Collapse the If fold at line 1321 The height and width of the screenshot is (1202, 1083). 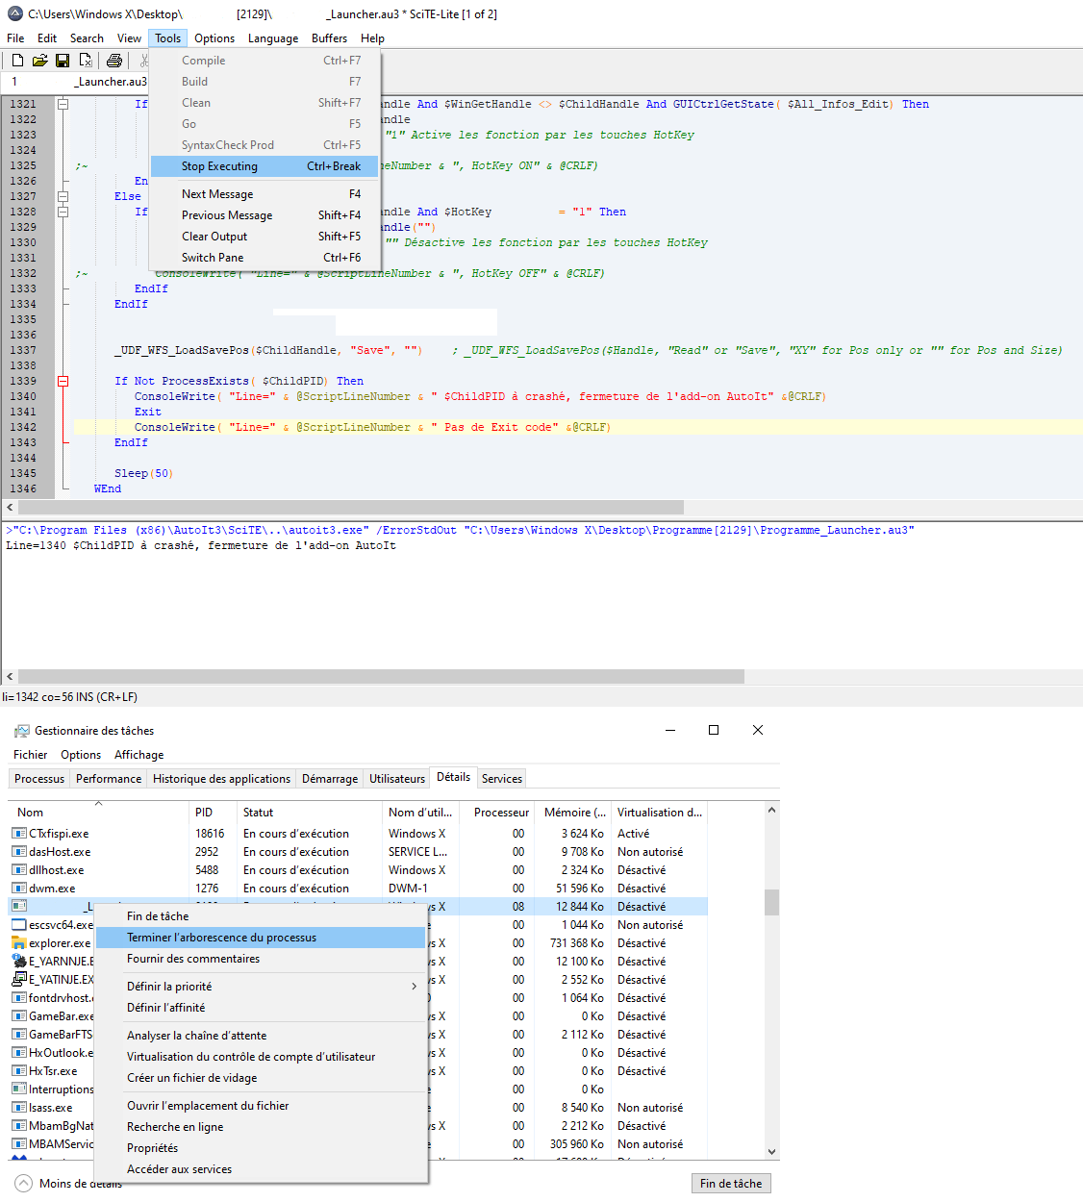click(x=63, y=104)
